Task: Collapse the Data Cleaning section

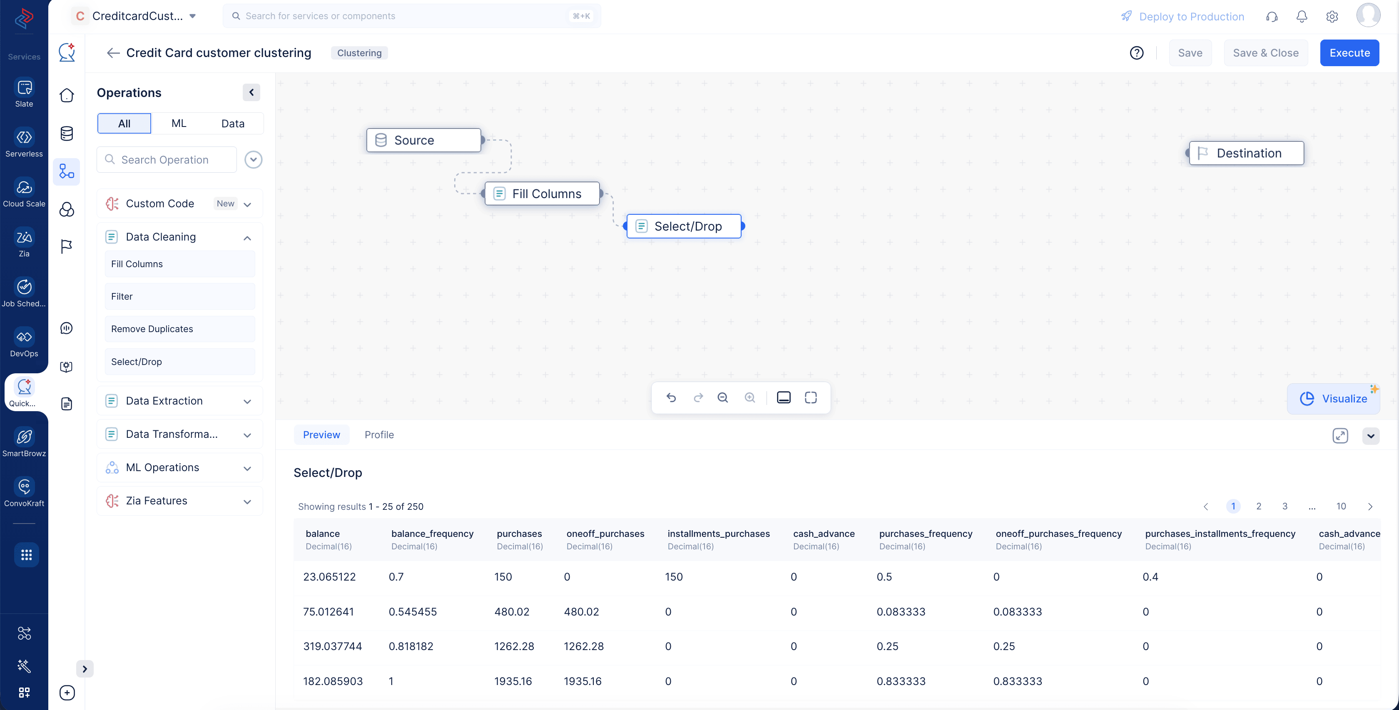Action: (x=247, y=238)
